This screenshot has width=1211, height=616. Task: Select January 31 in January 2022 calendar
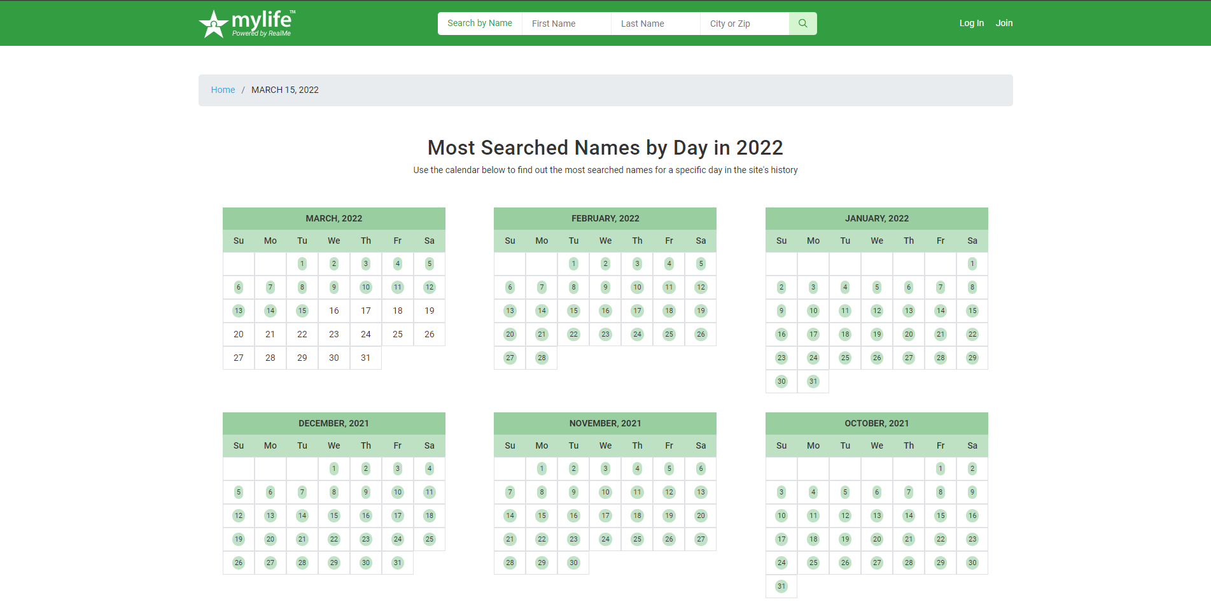point(813,381)
